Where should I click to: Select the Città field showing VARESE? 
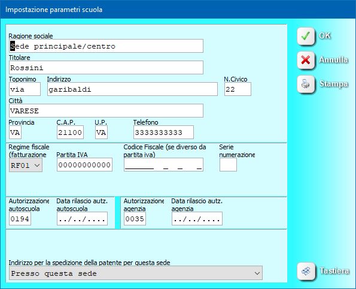106,111
